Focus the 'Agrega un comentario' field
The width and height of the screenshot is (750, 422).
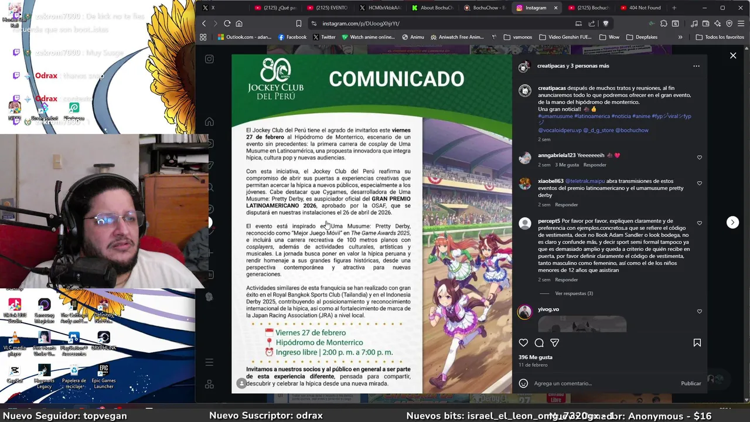[x=604, y=383]
